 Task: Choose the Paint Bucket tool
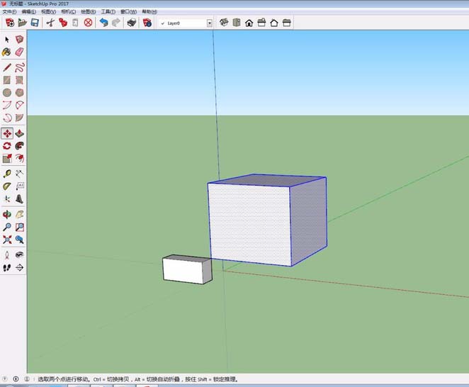[x=7, y=52]
